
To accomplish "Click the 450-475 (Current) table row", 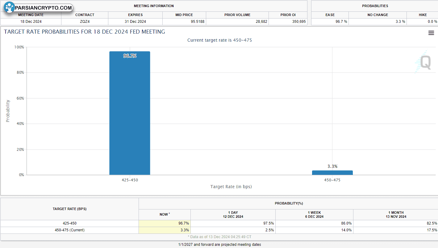I will (x=219, y=230).
